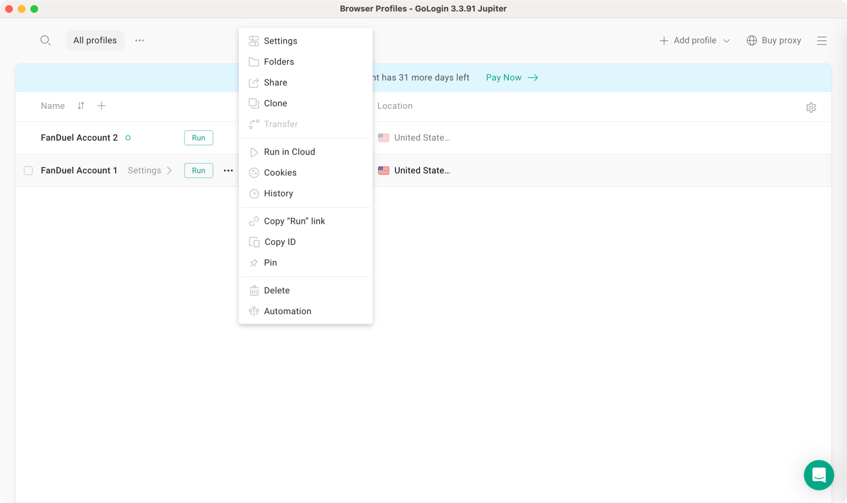
Task: Tick the FanDuel Account 1 checkbox
Action: [28, 170]
